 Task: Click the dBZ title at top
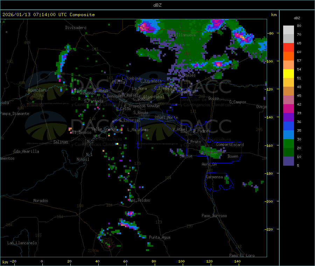tap(157, 5)
